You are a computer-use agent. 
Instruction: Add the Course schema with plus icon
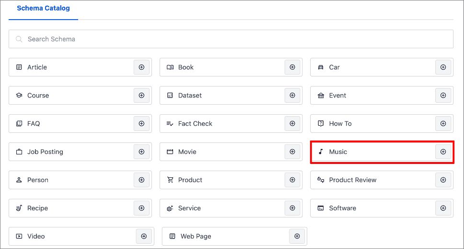[141, 95]
